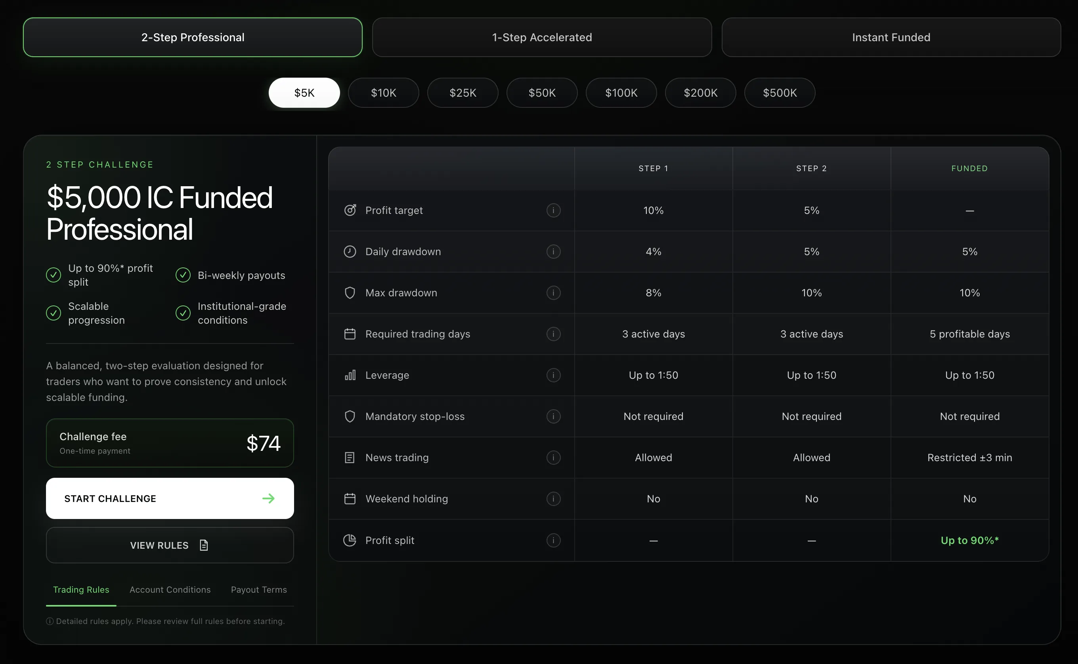Click the '2 STEP CHALLENGE' green label
This screenshot has width=1078, height=664.
100,165
